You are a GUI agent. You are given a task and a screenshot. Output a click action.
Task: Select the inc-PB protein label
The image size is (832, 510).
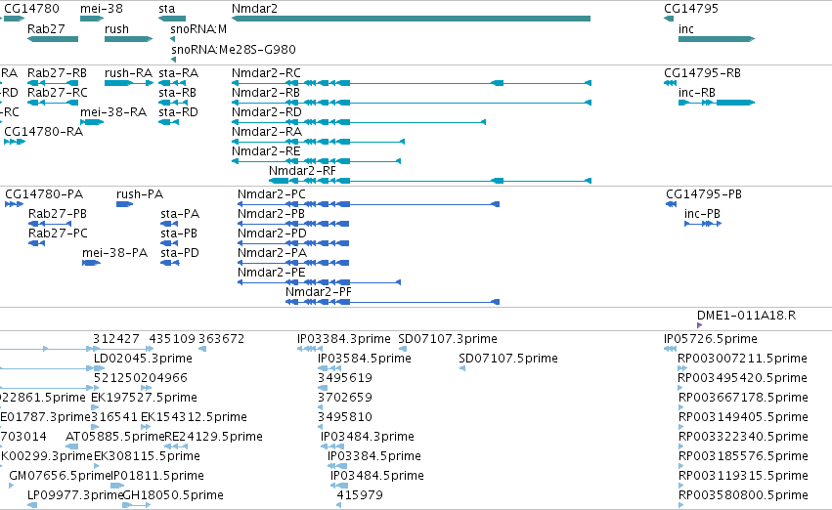702,214
